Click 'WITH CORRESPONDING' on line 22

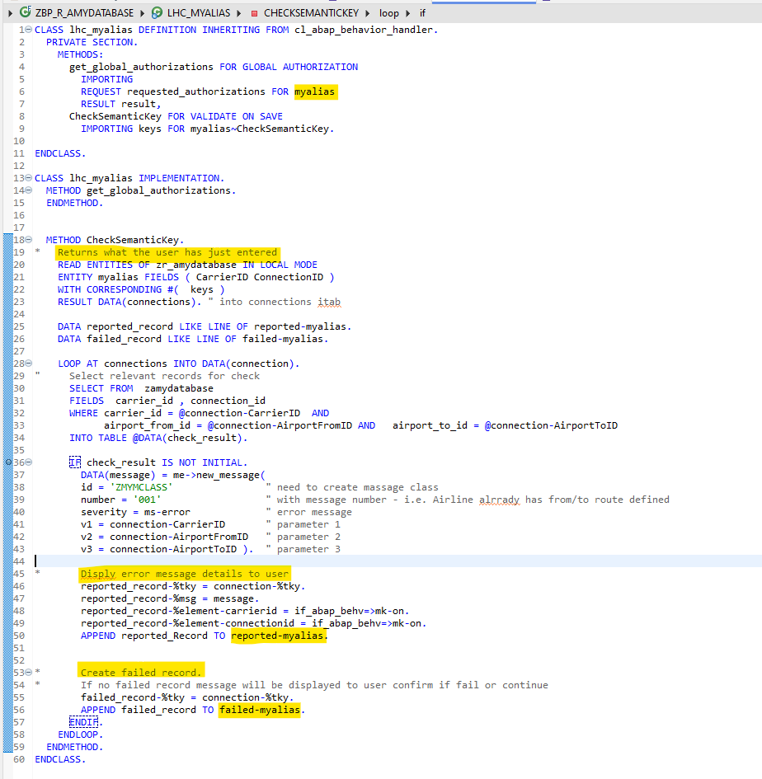pos(110,289)
